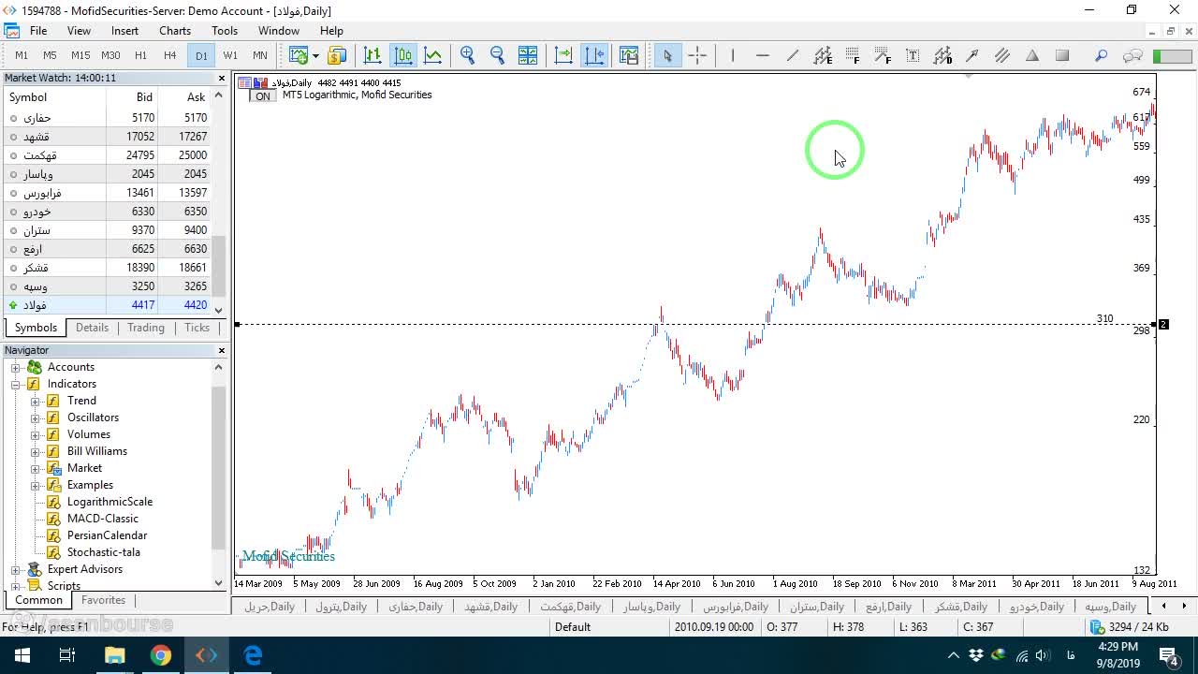The image size is (1198, 674).
Task: Tile chart windows icon
Action: click(x=528, y=55)
